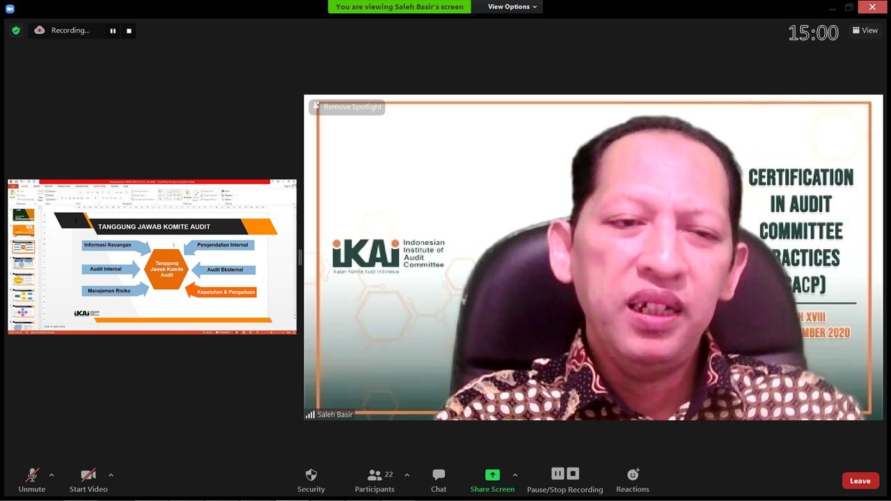The image size is (891, 501).
Task: Select slide 5 thumbnail in shared PowerPoint
Action: (24, 280)
